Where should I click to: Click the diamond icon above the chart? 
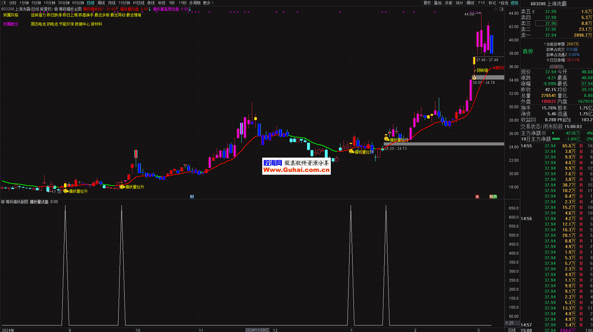click(x=496, y=9)
